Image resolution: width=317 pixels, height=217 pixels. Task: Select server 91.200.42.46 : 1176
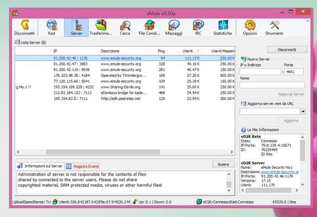click(x=125, y=58)
